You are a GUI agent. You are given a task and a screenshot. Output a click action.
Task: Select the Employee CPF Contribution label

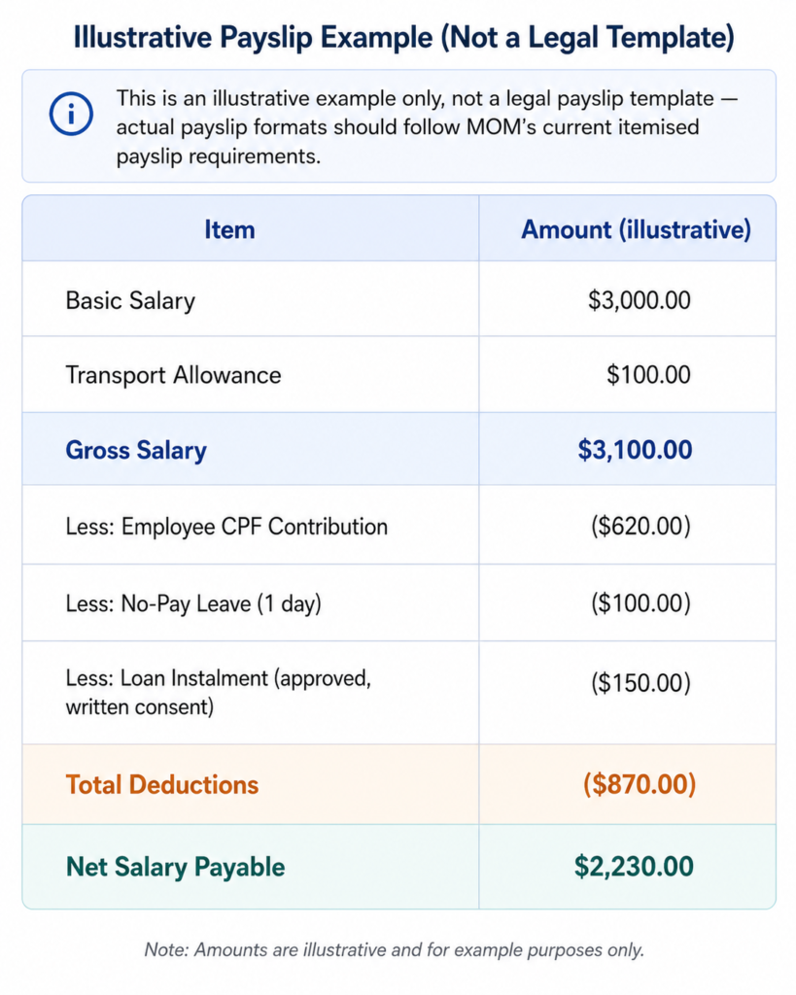226,527
